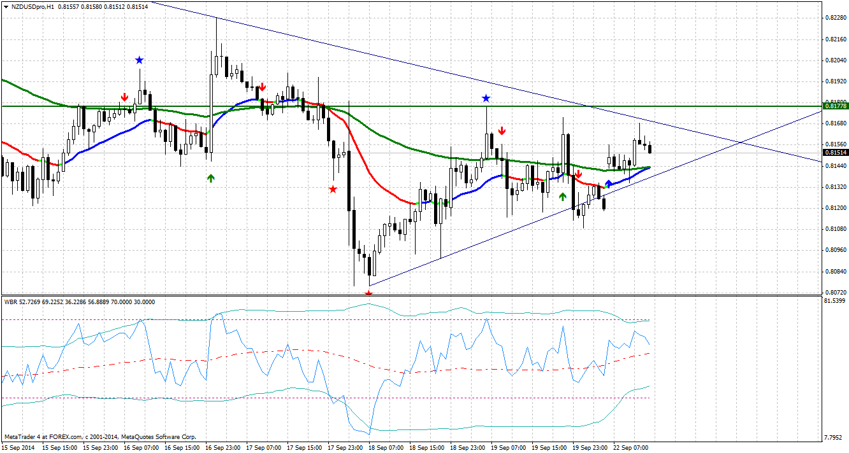Select the blue star marker near 18 Sep 23:00
This screenshot has height=453, width=849.
(x=486, y=98)
